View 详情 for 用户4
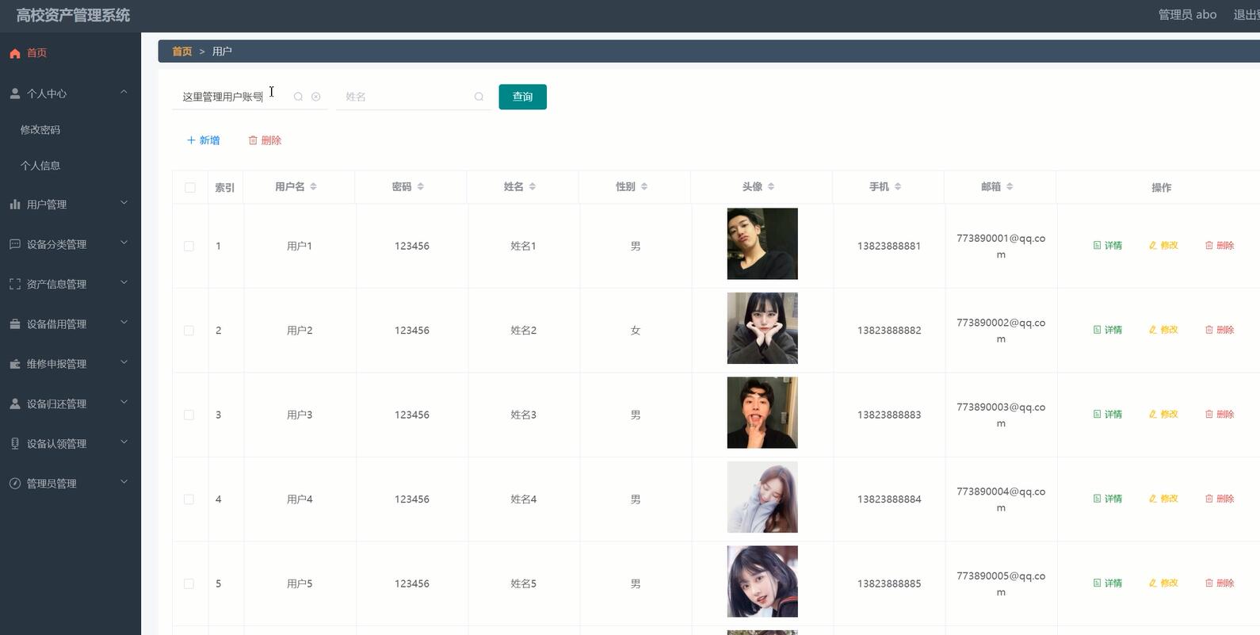The width and height of the screenshot is (1260, 635). (1108, 499)
